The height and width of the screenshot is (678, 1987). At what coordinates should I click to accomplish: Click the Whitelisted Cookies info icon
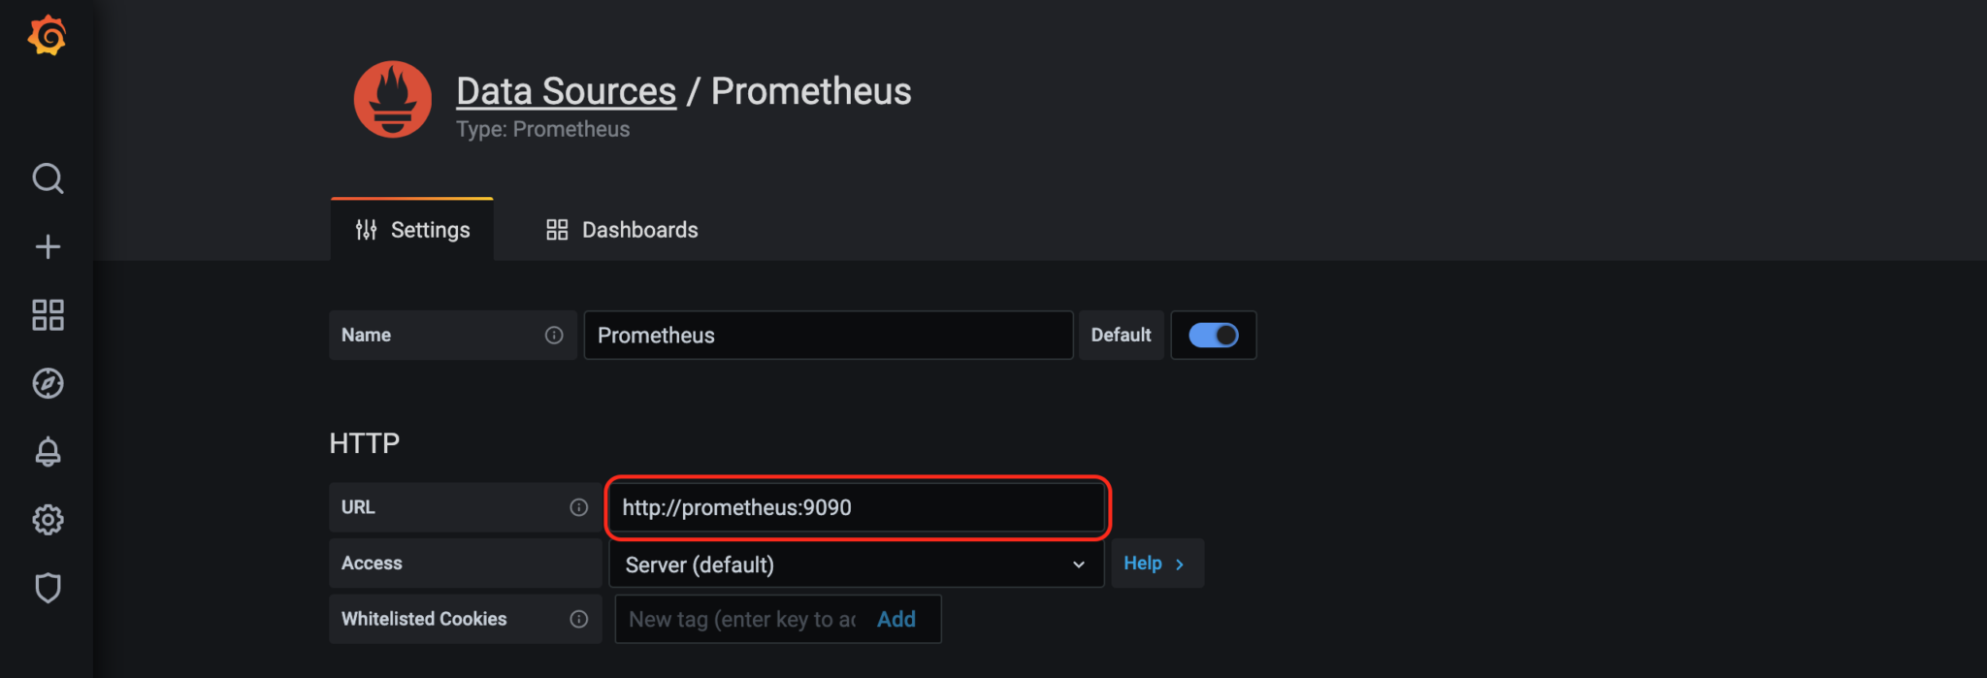[x=579, y=619]
